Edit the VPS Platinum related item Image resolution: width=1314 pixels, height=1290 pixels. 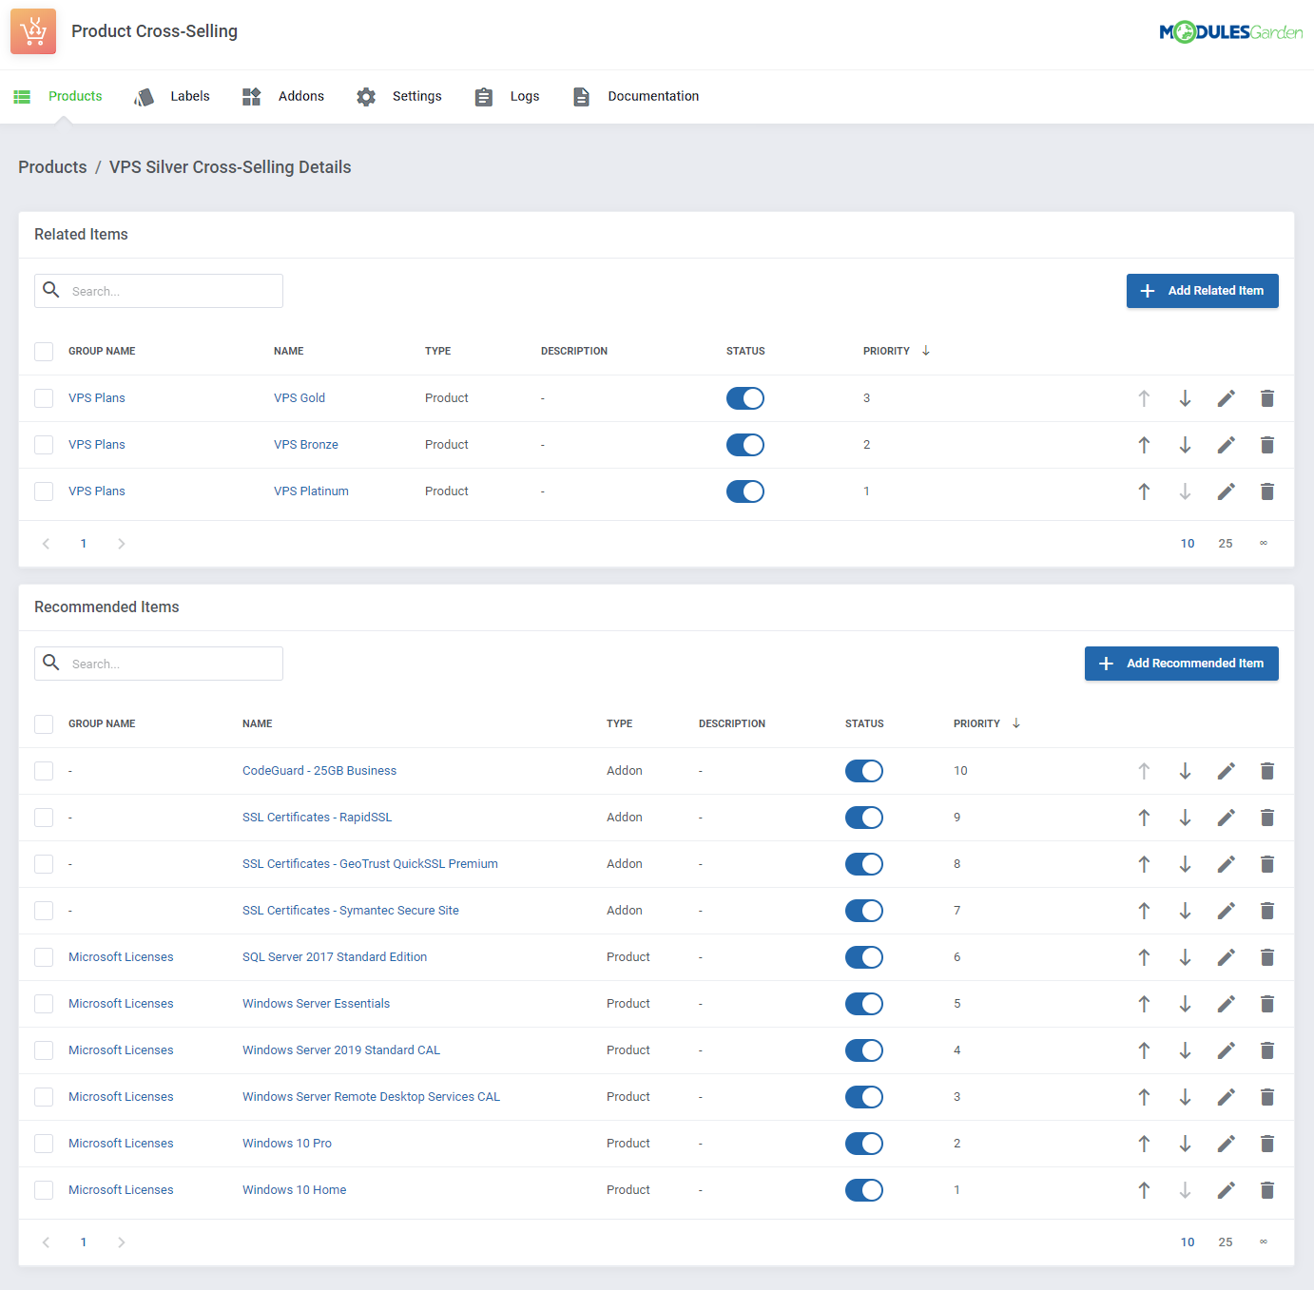[1227, 491]
